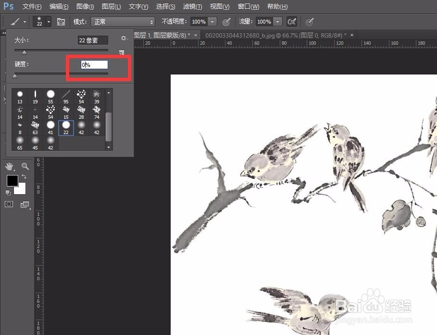Choose brush preset numbered 8

(x=20, y=128)
